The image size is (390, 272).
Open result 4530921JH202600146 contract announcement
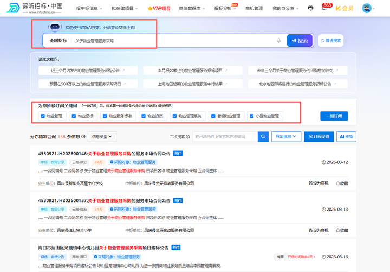(x=104, y=154)
